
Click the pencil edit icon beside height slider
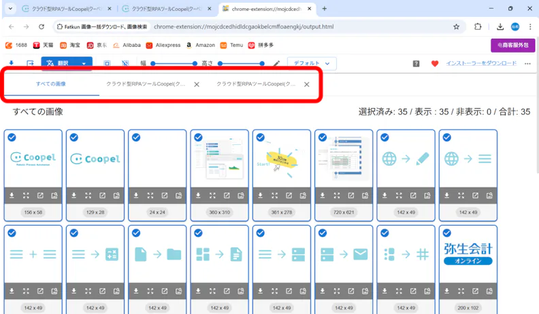[276, 63]
